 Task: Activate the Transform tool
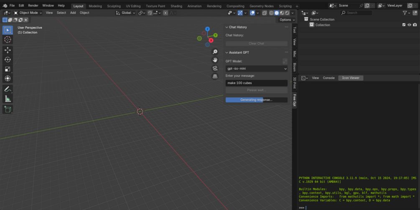[8, 78]
